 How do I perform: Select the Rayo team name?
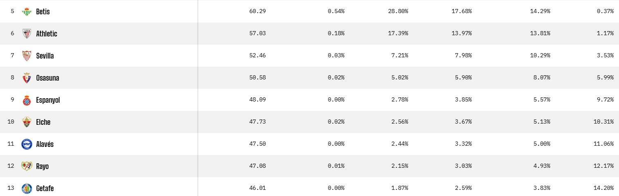[42, 166]
